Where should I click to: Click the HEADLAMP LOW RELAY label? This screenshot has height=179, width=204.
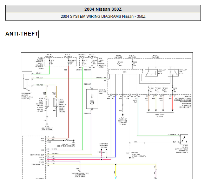click(x=182, y=72)
